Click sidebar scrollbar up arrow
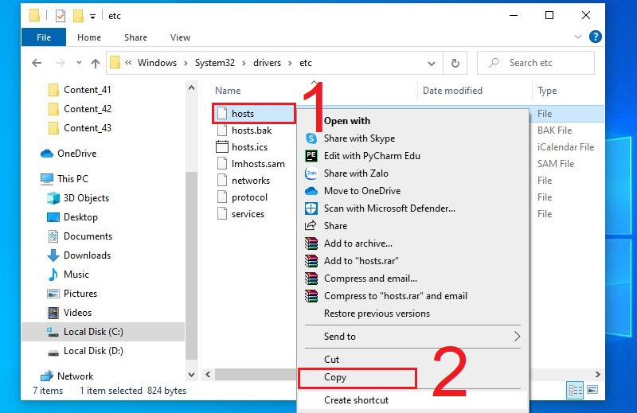The width and height of the screenshot is (637, 413). (192, 88)
